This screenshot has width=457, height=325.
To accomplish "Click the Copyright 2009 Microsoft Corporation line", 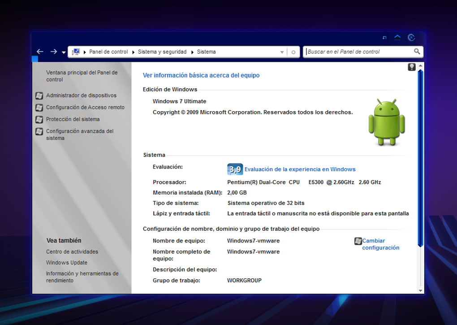I will (x=253, y=112).
